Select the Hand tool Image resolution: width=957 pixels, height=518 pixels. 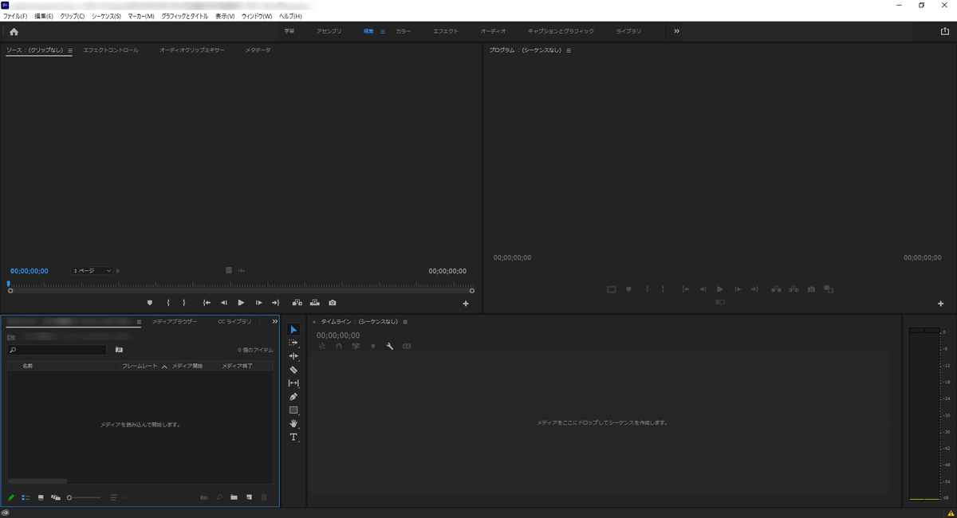293,423
